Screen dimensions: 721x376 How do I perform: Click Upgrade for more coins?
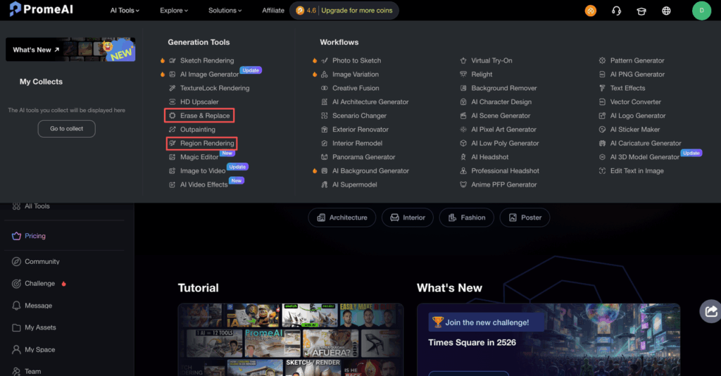(x=357, y=10)
